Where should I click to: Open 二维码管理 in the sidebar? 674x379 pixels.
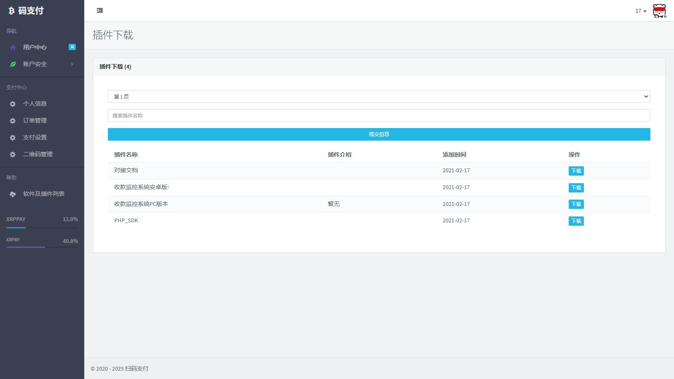point(38,155)
